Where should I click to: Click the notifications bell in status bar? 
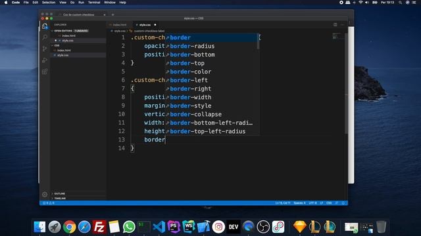click(343, 203)
